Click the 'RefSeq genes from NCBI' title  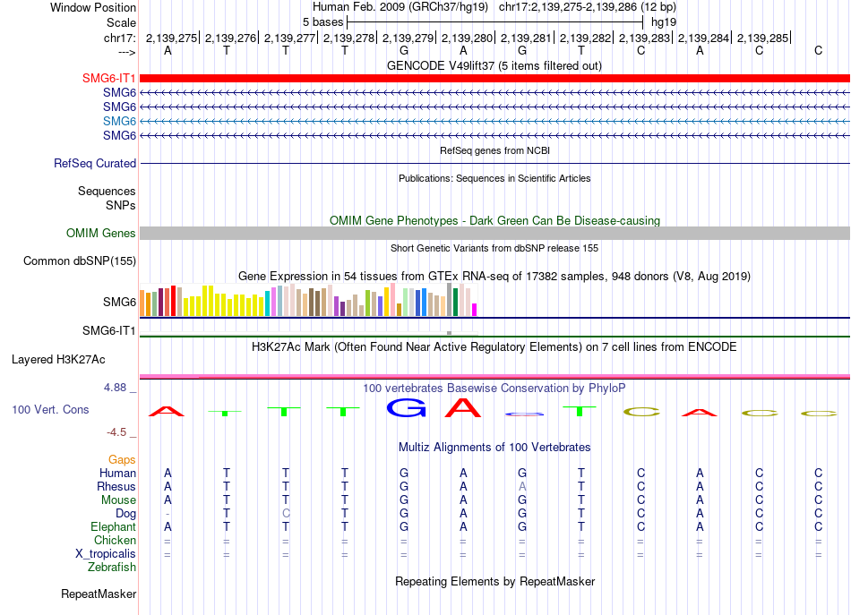495,150
